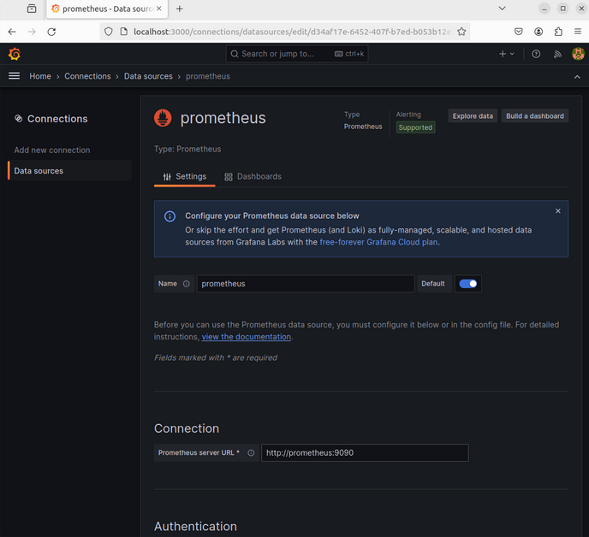Click the prometheus breadcrumb text
The width and height of the screenshot is (589, 537).
(208, 76)
